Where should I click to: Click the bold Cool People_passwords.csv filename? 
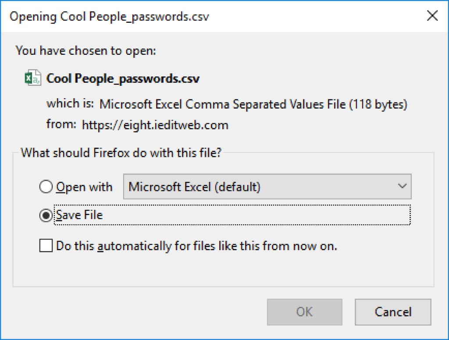point(123,78)
